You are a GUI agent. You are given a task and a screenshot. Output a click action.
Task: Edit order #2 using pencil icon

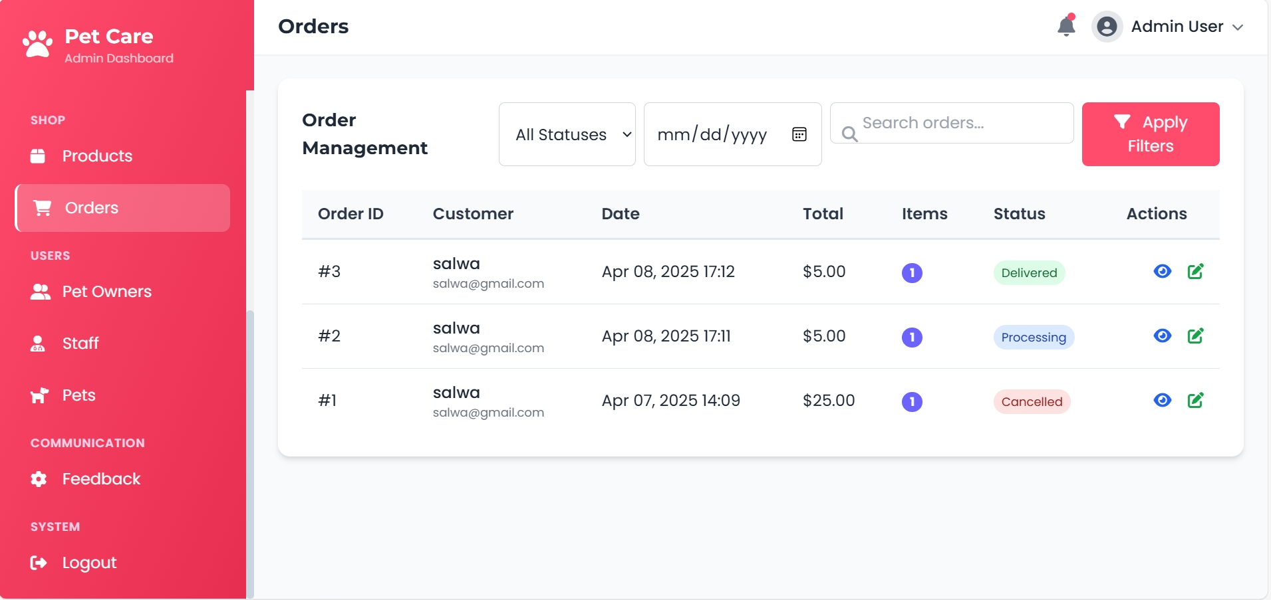tap(1195, 336)
